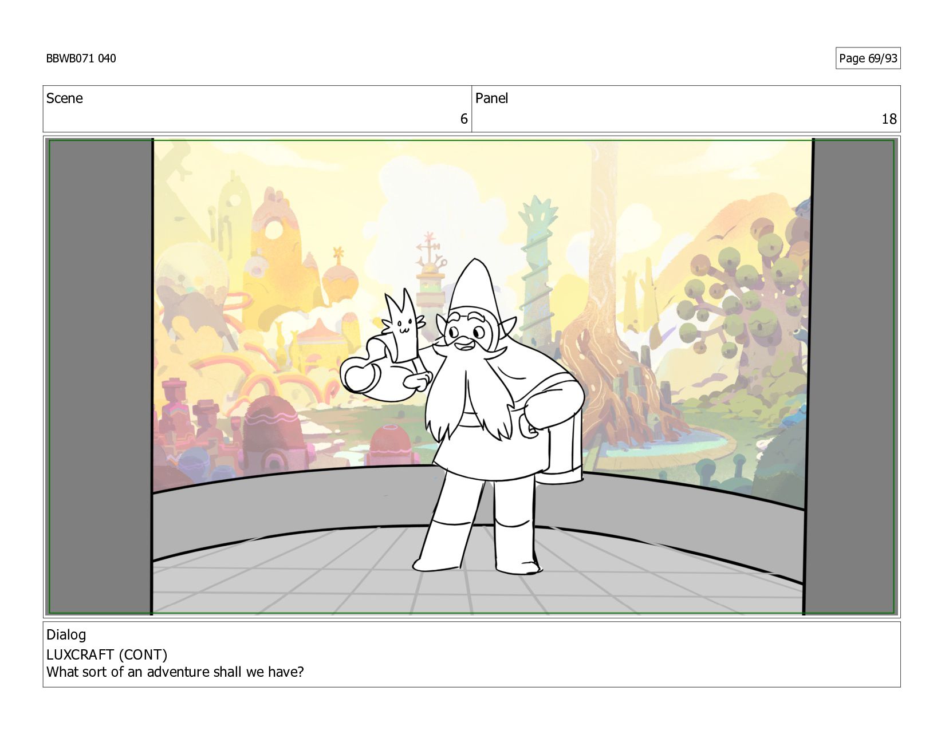
Task: Click the Panel label
Action: tap(491, 98)
